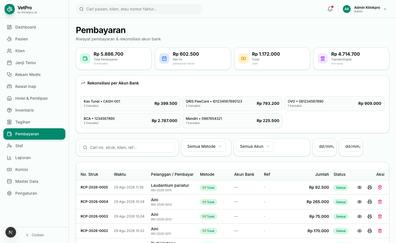Open the Laporan page
Image resolution: width=396 pixels, height=243 pixels.
click(34, 158)
